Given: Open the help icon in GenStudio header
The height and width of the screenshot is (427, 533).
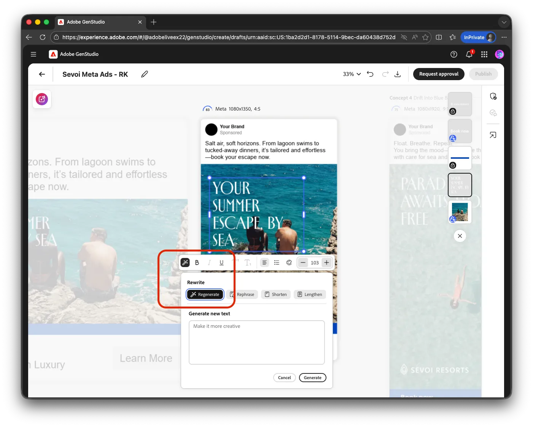Looking at the screenshot, I should coord(454,54).
